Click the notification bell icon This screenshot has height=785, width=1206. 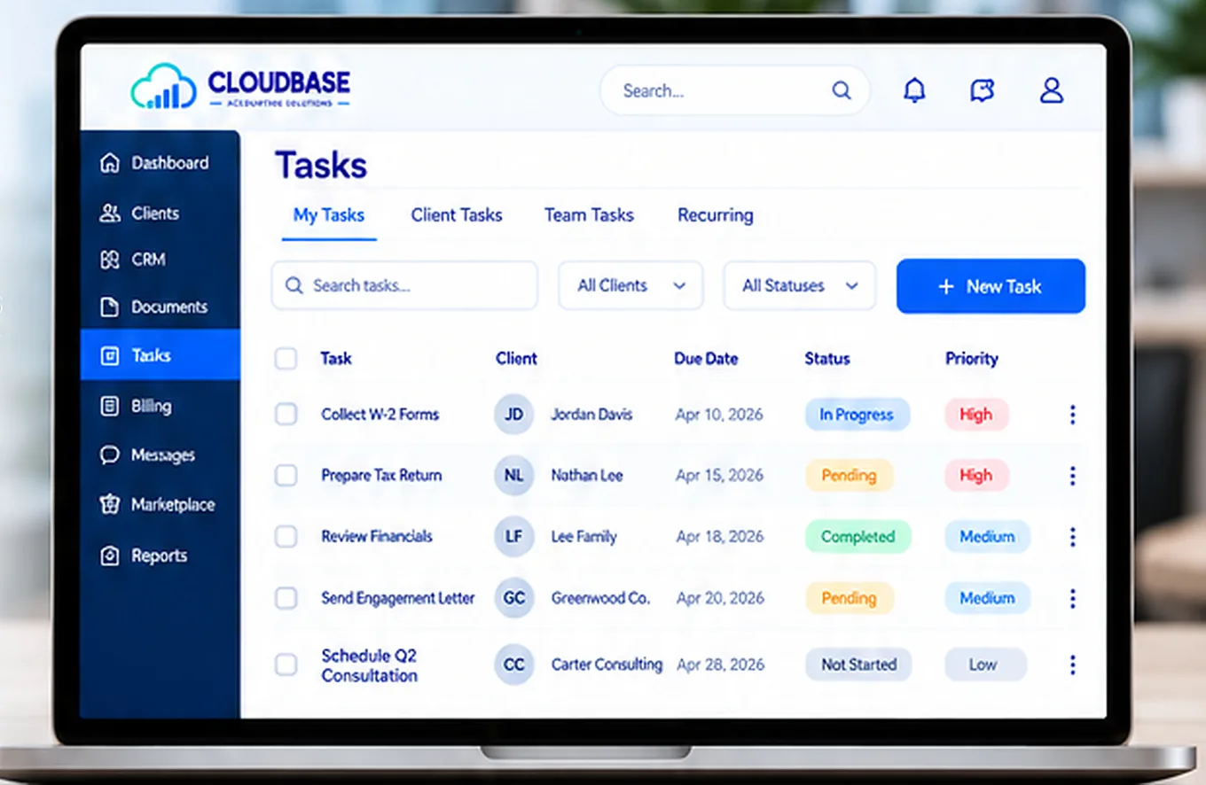pyautogui.click(x=914, y=89)
